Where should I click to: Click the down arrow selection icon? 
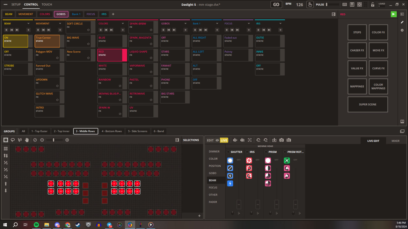[6, 191]
